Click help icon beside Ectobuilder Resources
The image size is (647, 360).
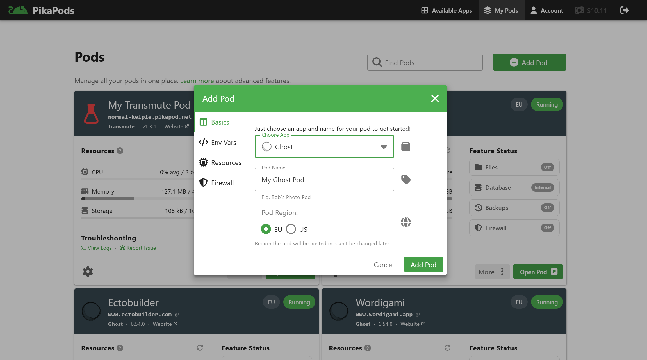click(120, 348)
